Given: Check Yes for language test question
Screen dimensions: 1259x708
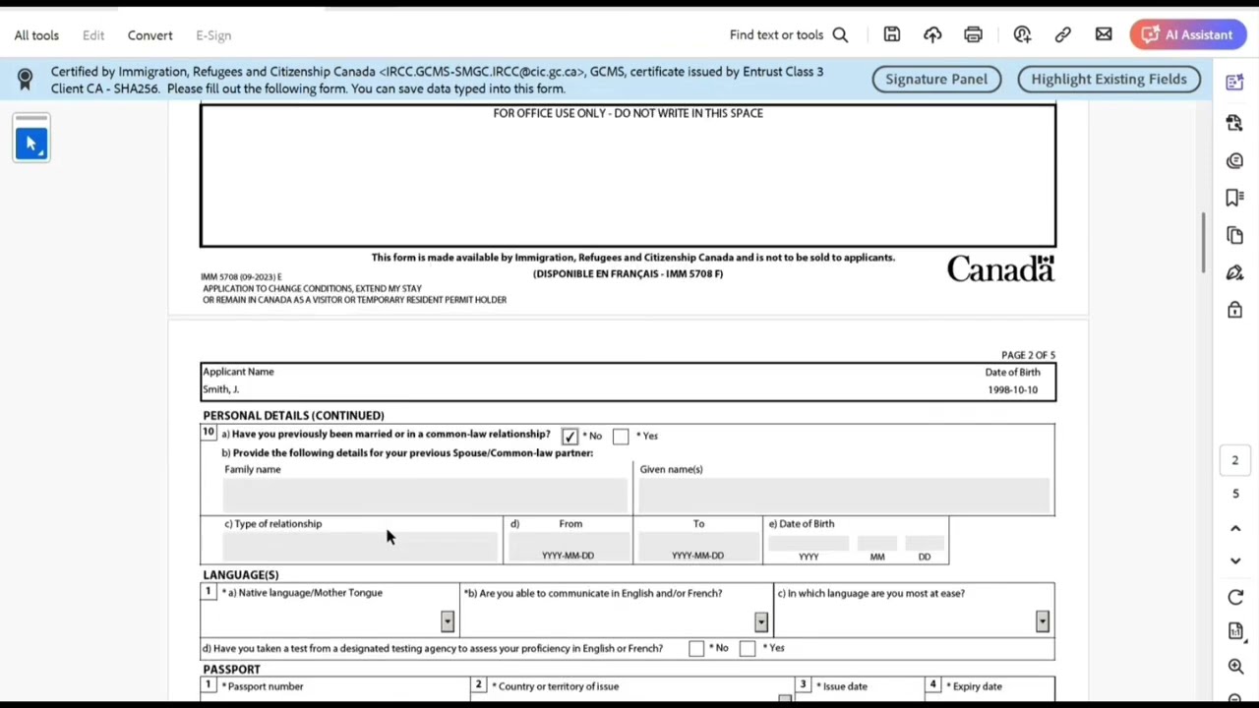Looking at the screenshot, I should point(748,648).
